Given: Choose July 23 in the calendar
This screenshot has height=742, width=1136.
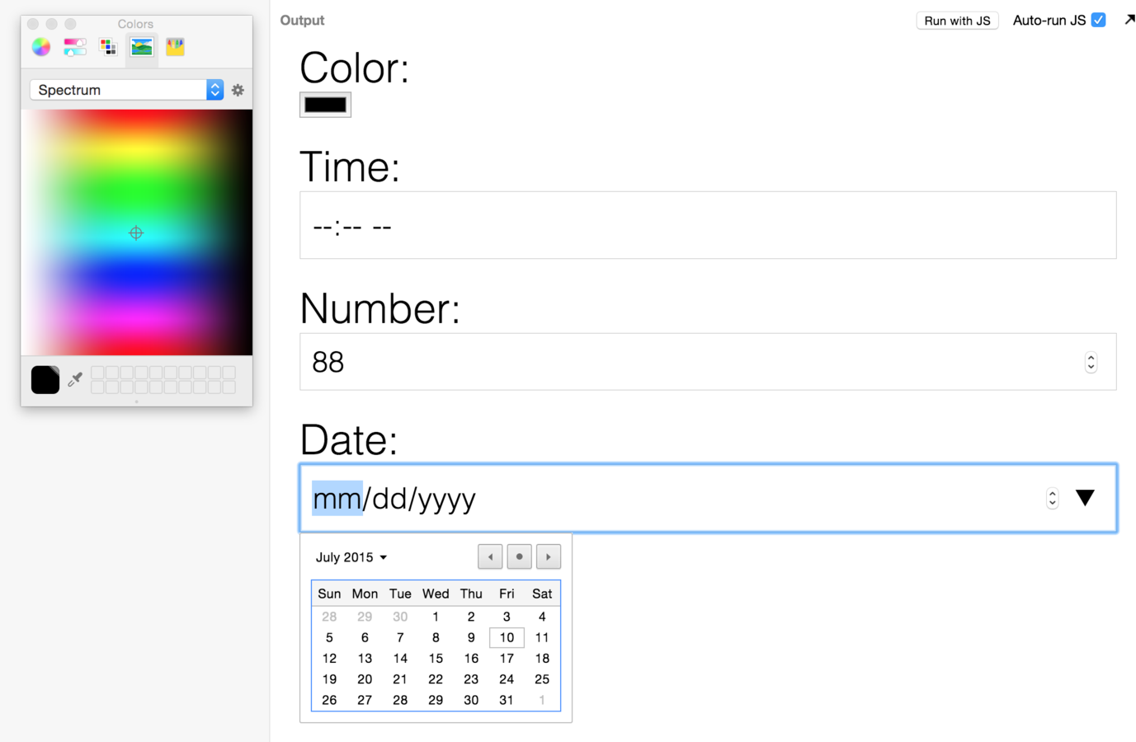Looking at the screenshot, I should tap(471, 679).
